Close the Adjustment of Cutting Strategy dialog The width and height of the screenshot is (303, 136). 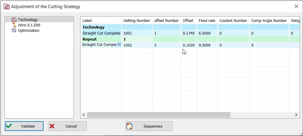296,6
